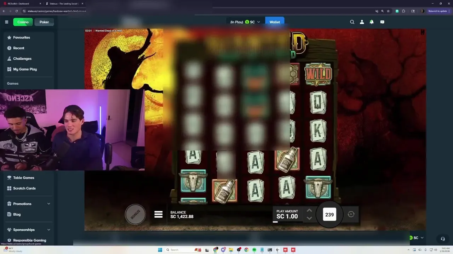This screenshot has height=254, width=453.
Task: Open the Wallet
Action: click(x=275, y=22)
